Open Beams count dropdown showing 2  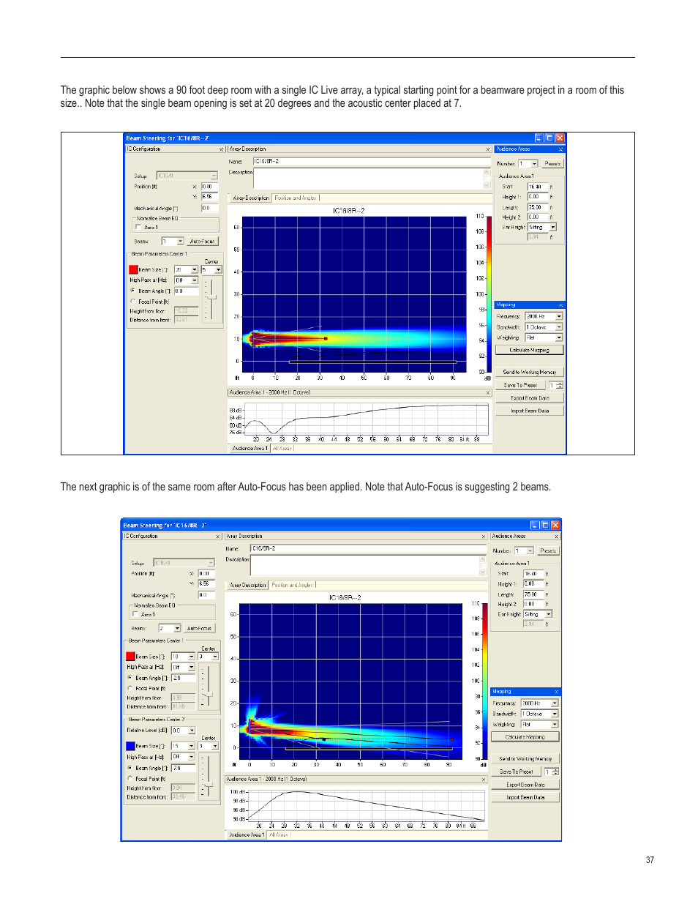[177, 629]
